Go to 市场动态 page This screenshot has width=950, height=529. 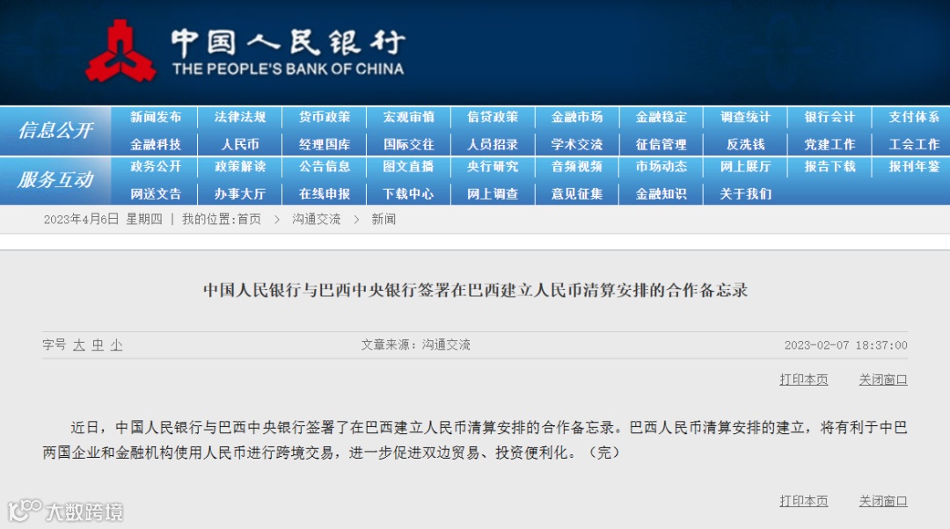661,166
